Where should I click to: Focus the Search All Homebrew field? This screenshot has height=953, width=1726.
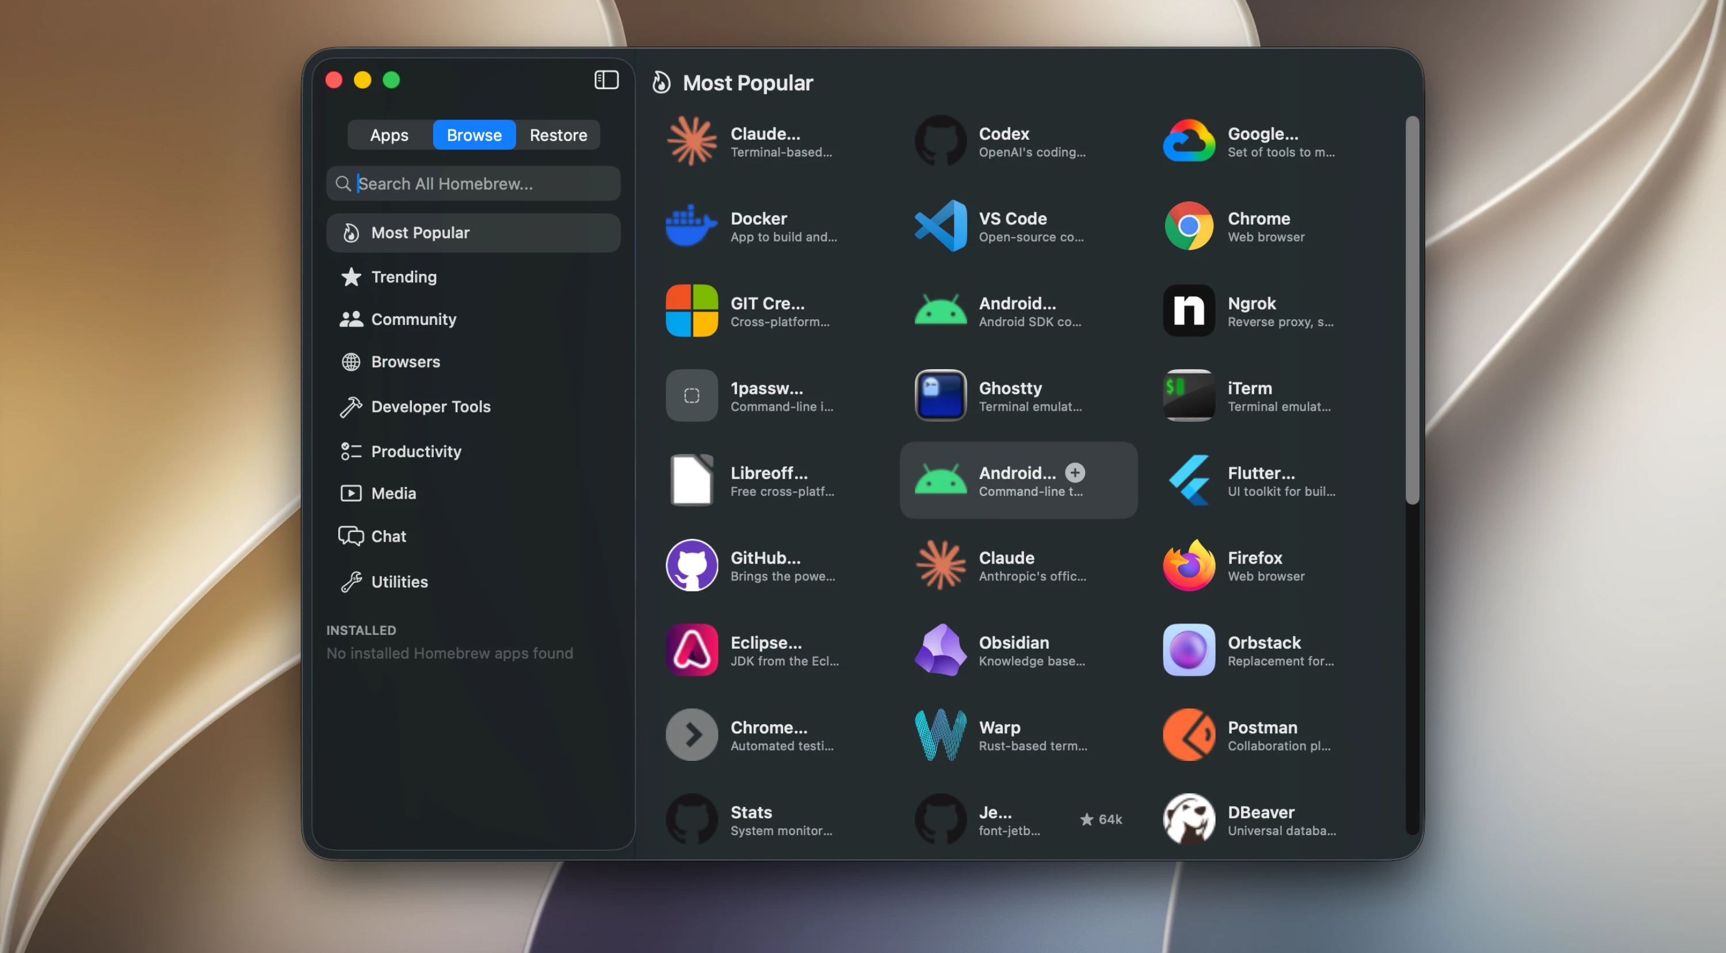coord(473,183)
